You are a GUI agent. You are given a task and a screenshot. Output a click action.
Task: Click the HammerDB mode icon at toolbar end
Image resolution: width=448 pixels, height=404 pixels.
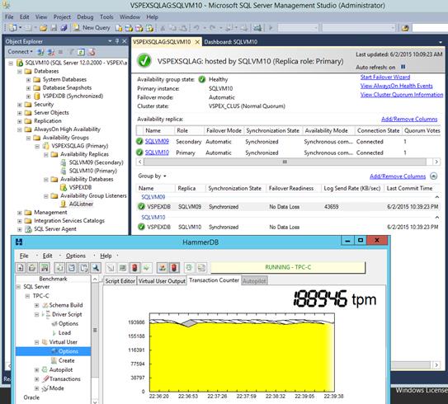pyautogui.click(x=201, y=268)
